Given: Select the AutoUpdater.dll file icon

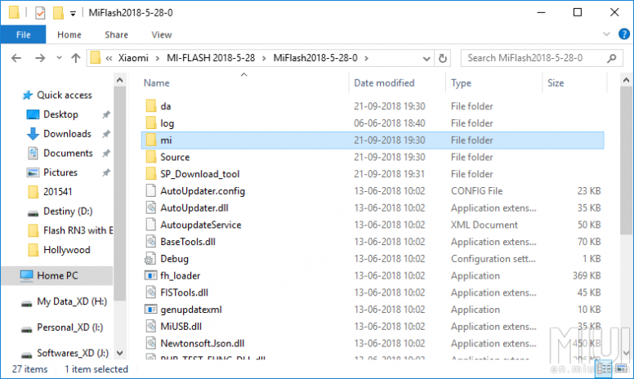Looking at the screenshot, I should (151, 207).
